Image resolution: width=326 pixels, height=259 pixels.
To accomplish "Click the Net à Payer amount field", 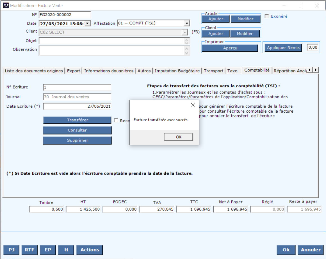I will [x=230, y=209].
